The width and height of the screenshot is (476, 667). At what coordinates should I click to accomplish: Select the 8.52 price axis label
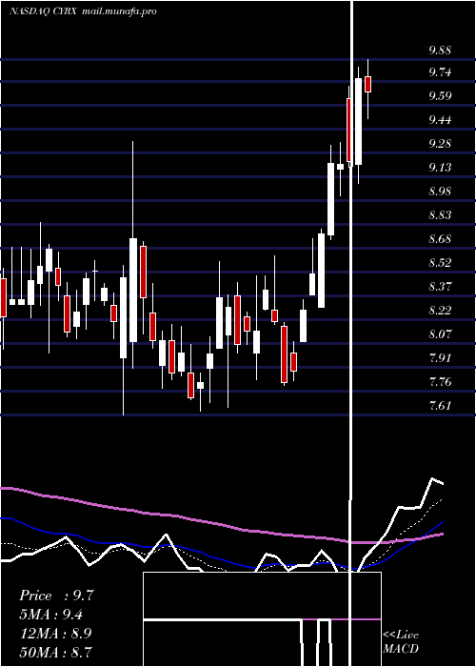pyautogui.click(x=440, y=263)
